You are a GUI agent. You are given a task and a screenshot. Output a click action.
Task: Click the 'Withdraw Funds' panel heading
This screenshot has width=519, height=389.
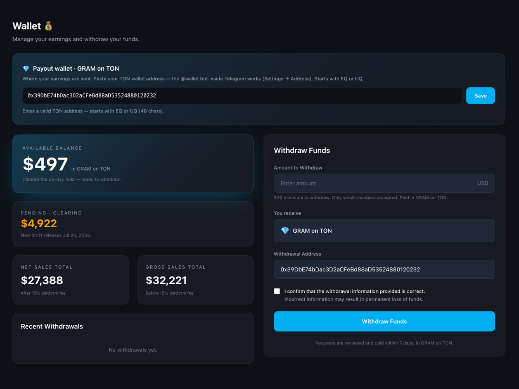302,151
